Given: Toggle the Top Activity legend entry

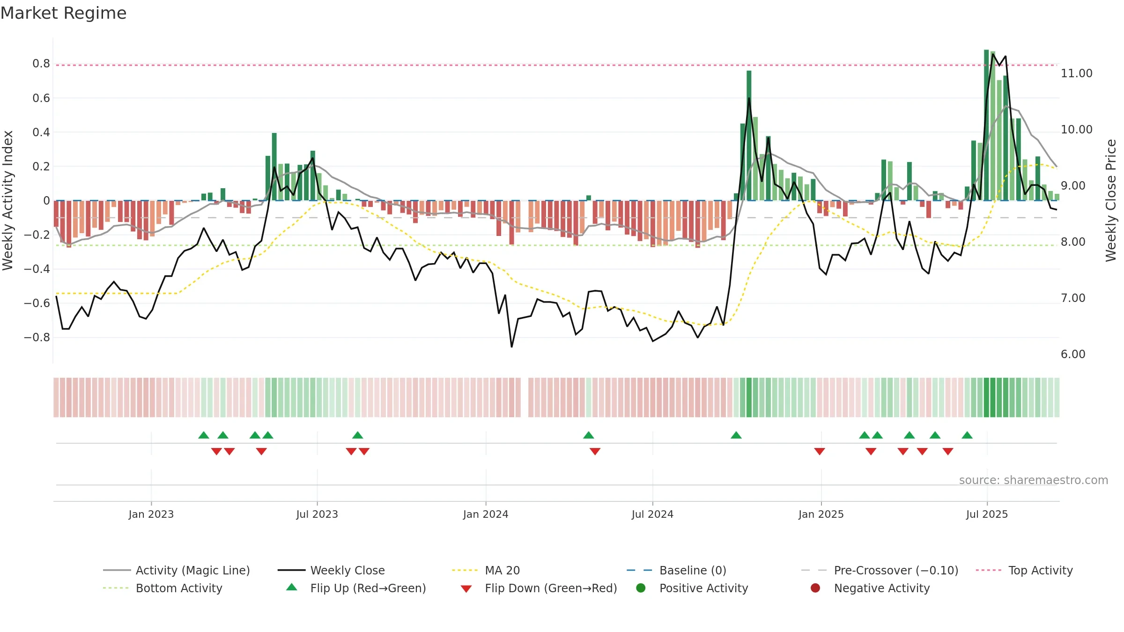Looking at the screenshot, I should click(1024, 570).
